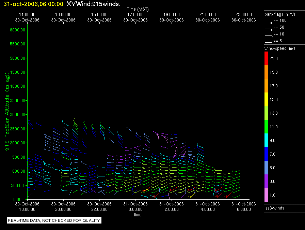This screenshot has width=305, height=230.
Task: Click the 31-Oct-2006 0:00:00 bottom axis label
Action: click(135, 207)
